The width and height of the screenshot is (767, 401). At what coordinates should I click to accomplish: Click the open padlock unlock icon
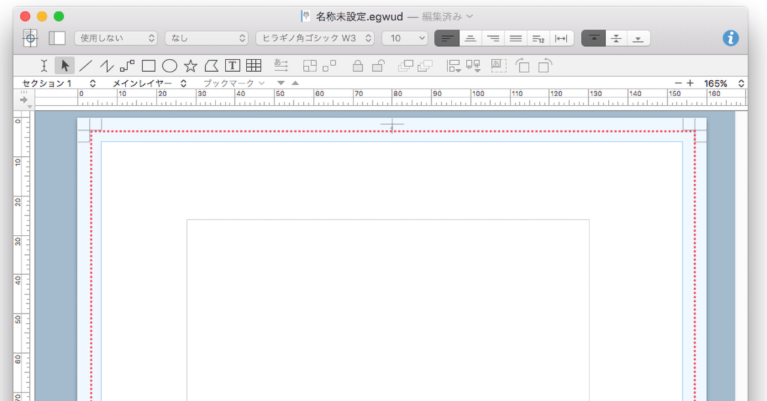378,66
